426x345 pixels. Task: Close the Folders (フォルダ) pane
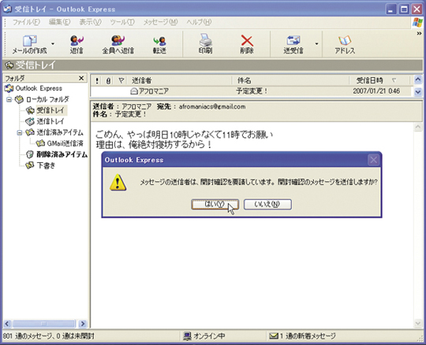(81, 79)
